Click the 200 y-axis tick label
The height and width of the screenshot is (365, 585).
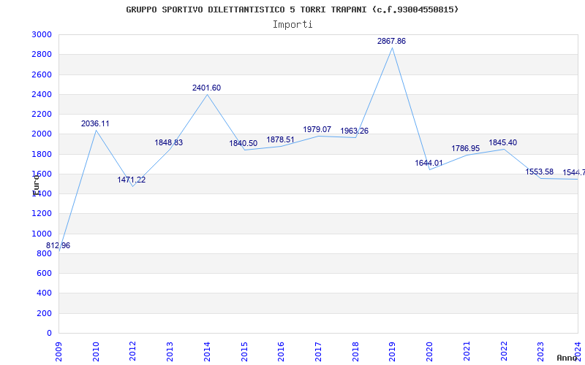tap(46, 313)
